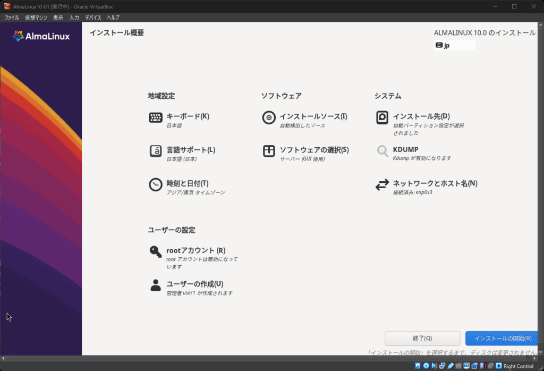Click the KDUMP magnifier icon
544x371 pixels.
click(382, 151)
